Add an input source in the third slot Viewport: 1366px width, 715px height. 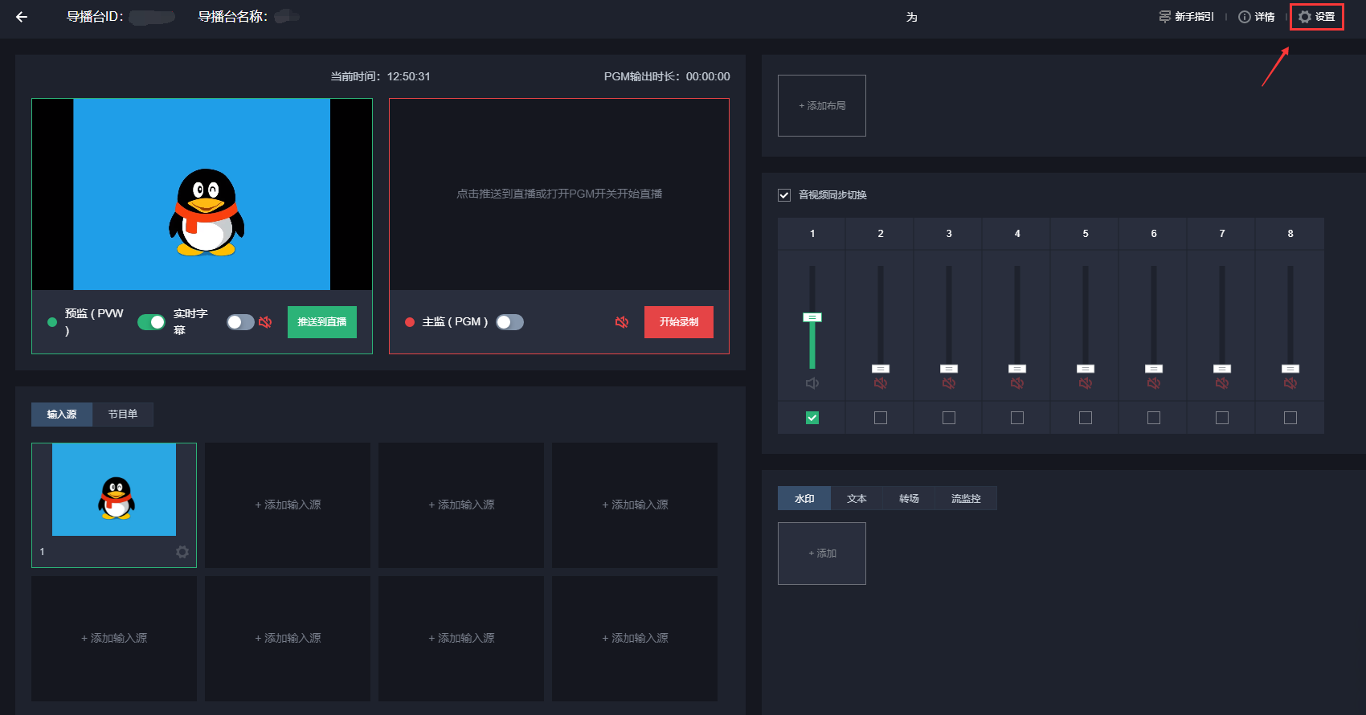point(461,505)
